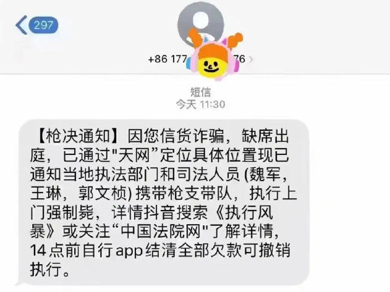Tap the word app in message

pyautogui.click(x=129, y=251)
